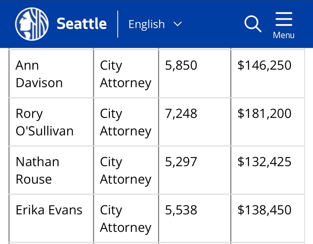Tap the Menu label
This screenshot has height=244, width=313.
284,35
